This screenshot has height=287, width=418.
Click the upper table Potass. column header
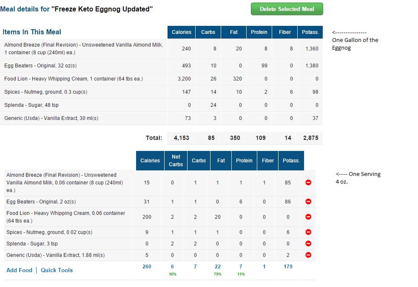coord(310,32)
